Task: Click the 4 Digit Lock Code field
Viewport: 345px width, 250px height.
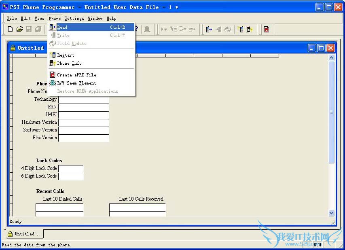Action: click(71, 169)
